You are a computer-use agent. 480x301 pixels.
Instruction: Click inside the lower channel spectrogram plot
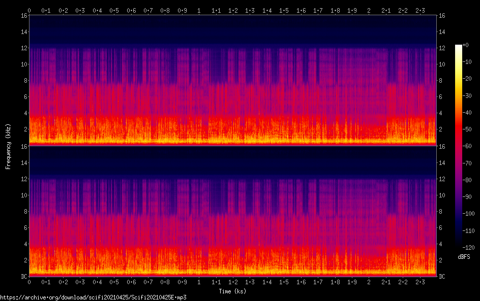tap(233, 211)
